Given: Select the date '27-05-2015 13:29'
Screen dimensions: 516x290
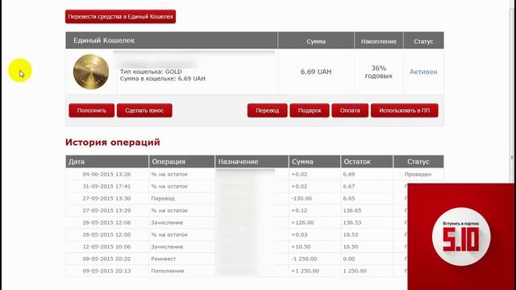Looking at the screenshot, I should pos(106,210).
